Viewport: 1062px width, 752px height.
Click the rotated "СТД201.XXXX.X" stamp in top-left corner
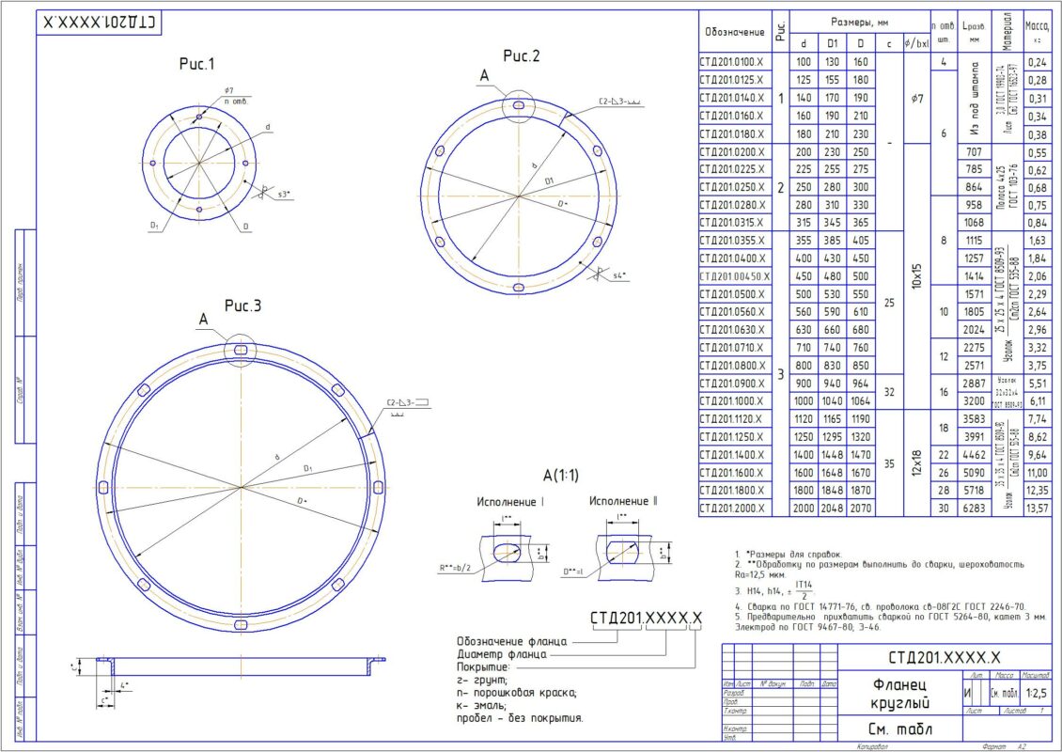click(99, 23)
